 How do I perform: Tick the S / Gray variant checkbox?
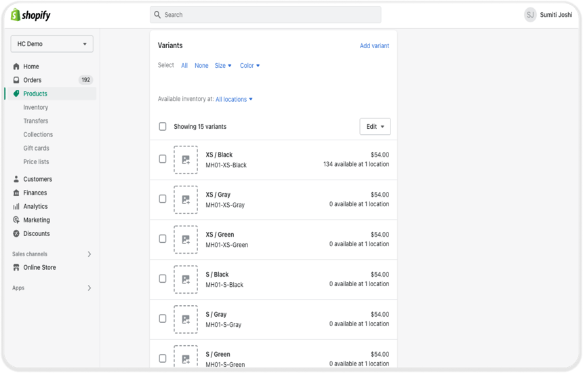pyautogui.click(x=163, y=319)
